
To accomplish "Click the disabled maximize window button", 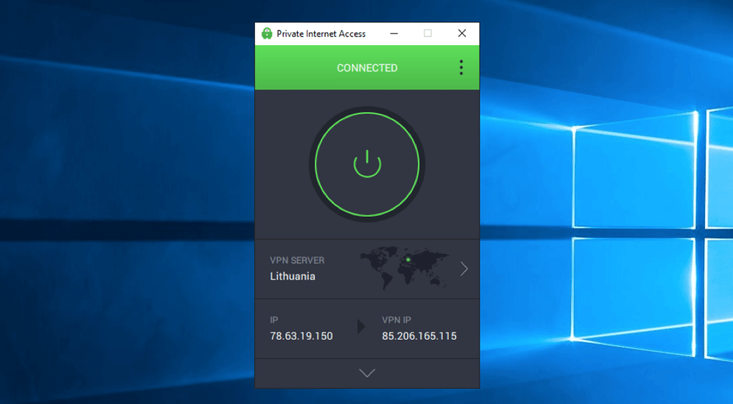I will (x=428, y=33).
